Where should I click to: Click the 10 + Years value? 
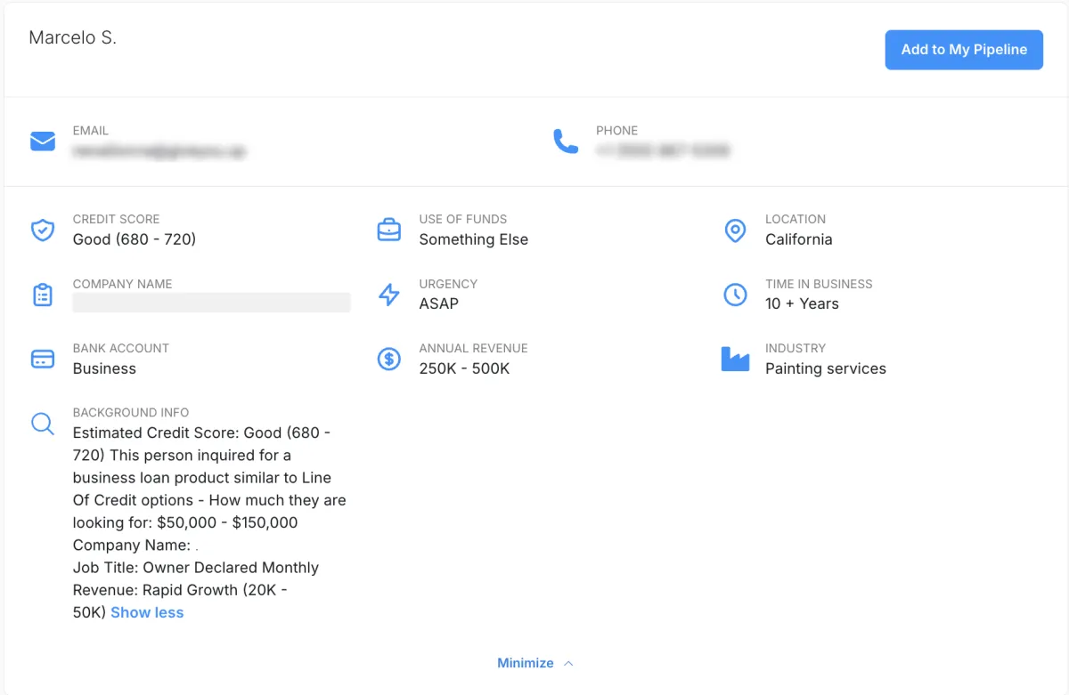[802, 303]
